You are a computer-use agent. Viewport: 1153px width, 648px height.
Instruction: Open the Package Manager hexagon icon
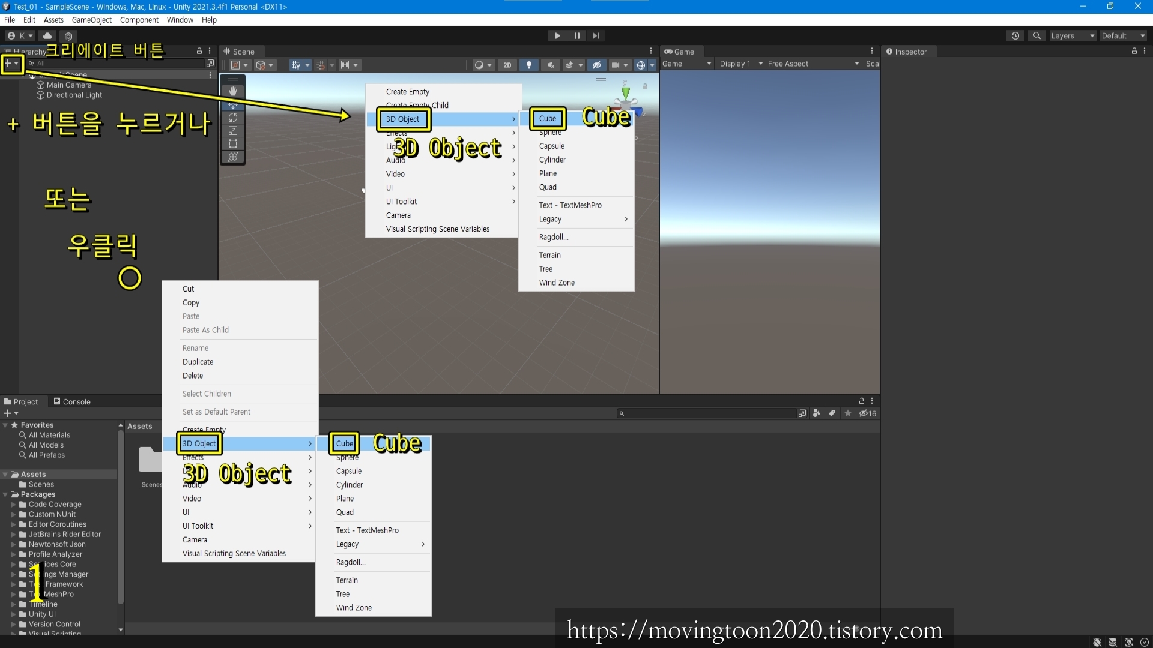(68, 36)
